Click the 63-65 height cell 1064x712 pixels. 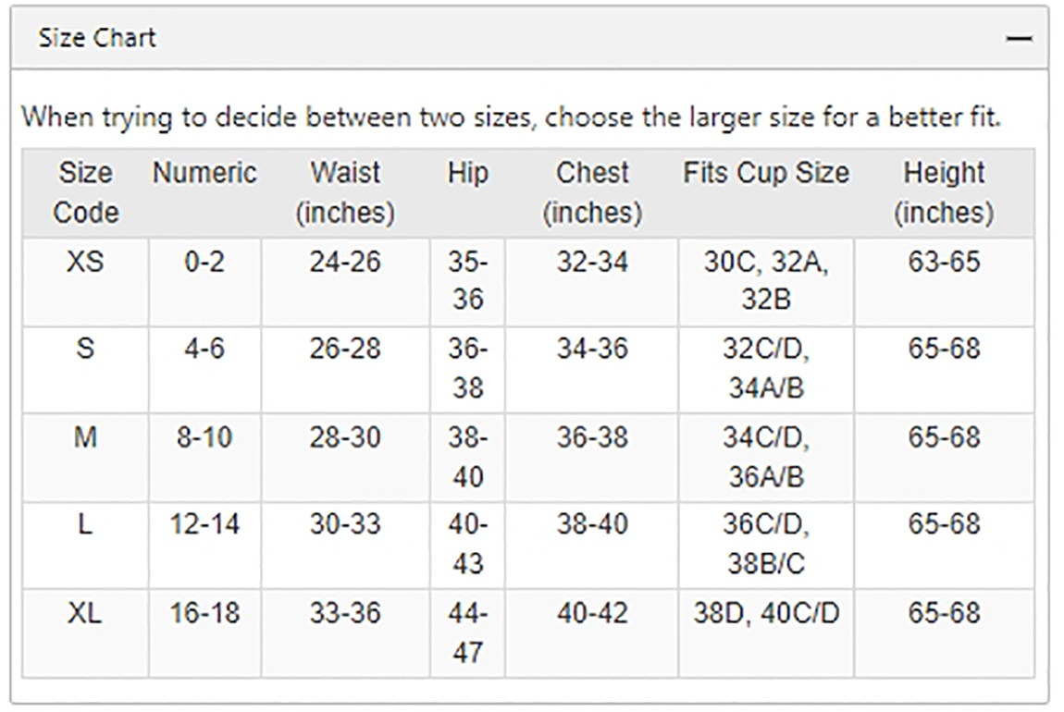[x=944, y=281]
